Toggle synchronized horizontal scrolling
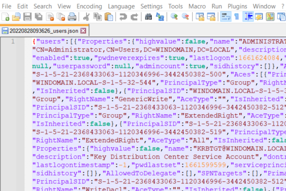Image resolution: width=286 pixels, height=191 pixels. 211,17
